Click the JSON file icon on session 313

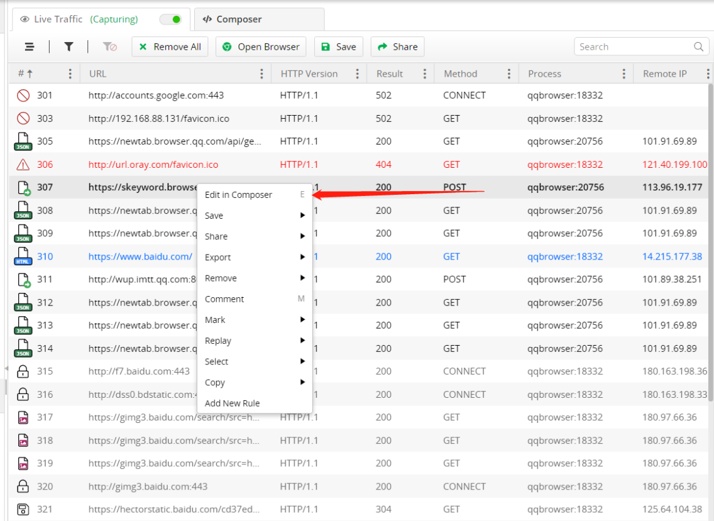coord(23,326)
